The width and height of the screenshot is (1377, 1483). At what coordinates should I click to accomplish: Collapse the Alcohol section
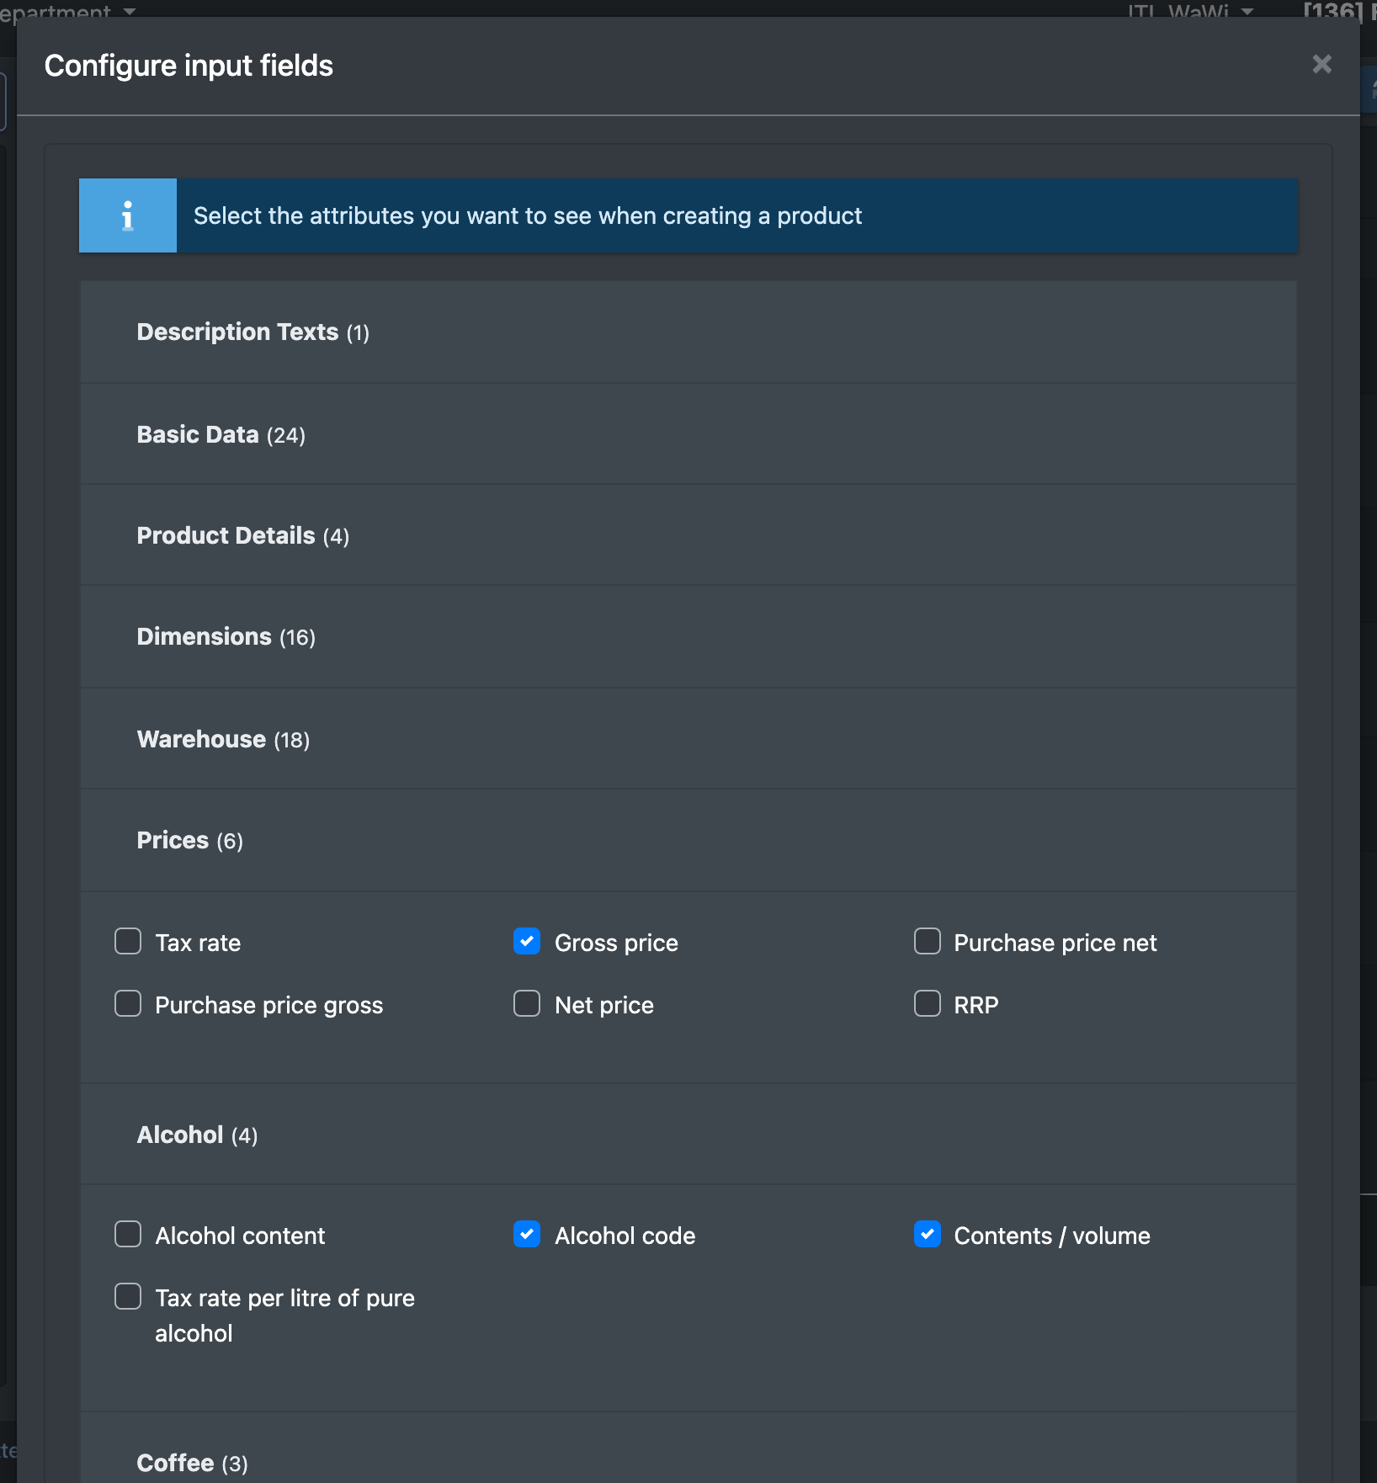688,1135
